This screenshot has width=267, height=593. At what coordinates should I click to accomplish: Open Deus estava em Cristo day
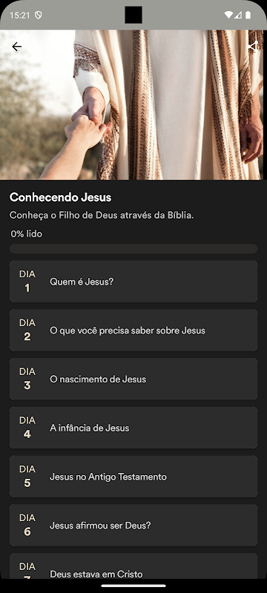(133, 566)
